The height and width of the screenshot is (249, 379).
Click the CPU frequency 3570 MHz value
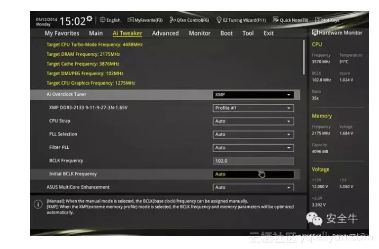321,61
